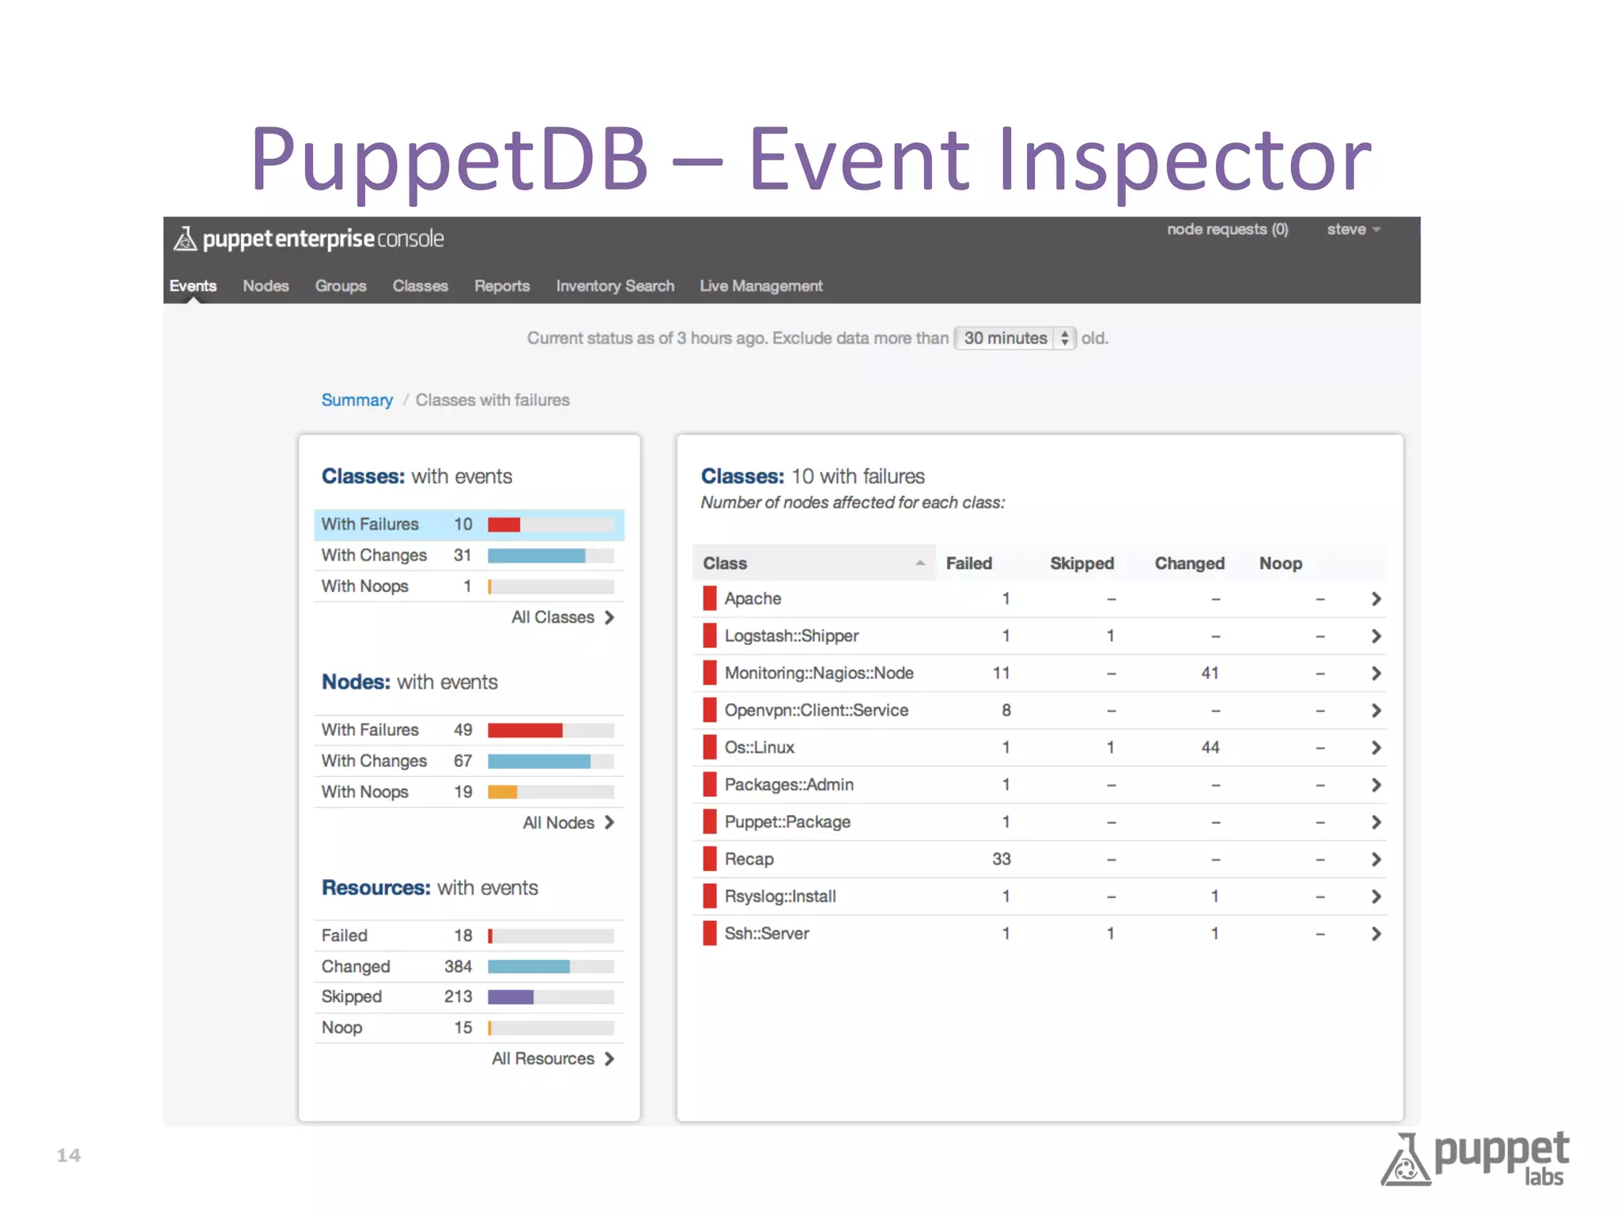Click Failed value 33 for Recap
Image resolution: width=1619 pixels, height=1214 pixels.
[x=1002, y=859]
